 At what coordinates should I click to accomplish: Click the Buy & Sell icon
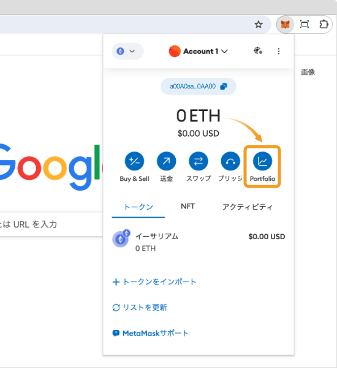click(134, 161)
